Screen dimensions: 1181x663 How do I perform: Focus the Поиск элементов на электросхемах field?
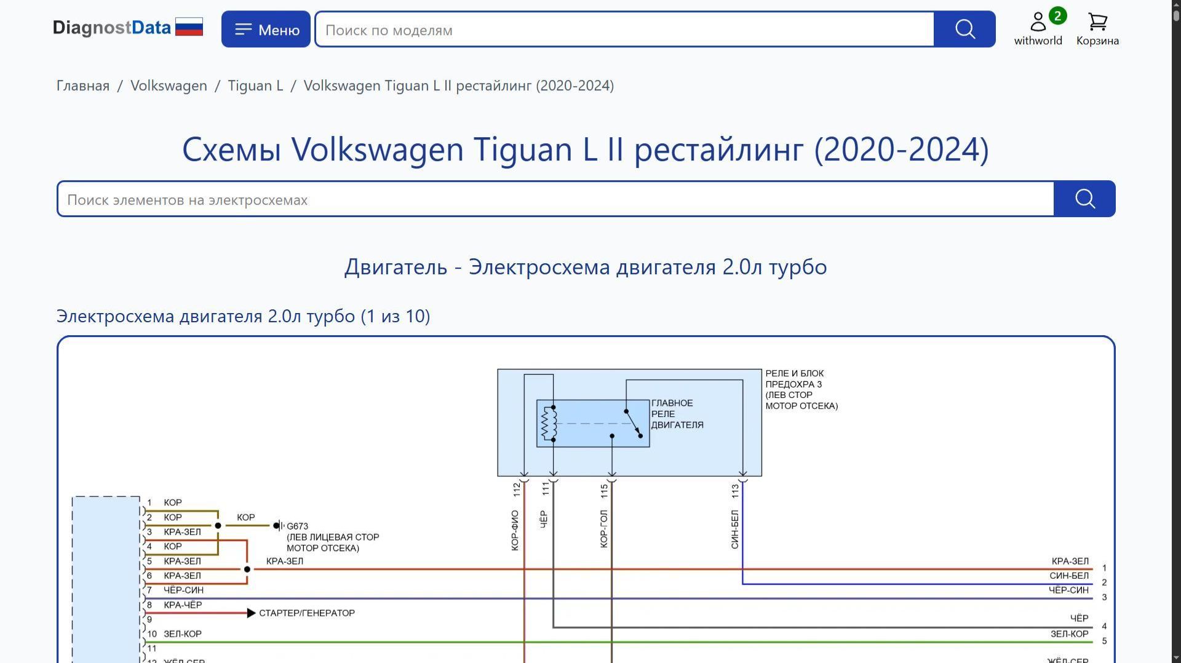555,199
